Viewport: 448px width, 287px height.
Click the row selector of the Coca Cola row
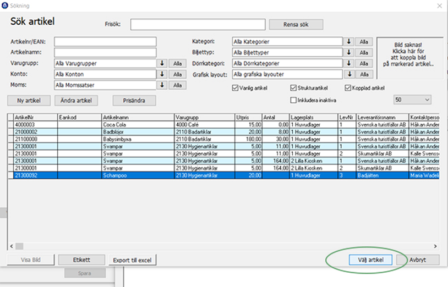coord(10,125)
